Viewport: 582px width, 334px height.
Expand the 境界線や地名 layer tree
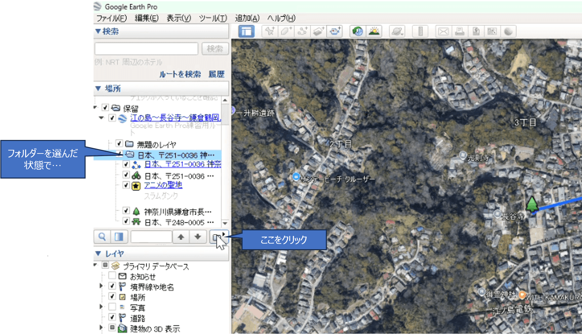[x=101, y=286]
